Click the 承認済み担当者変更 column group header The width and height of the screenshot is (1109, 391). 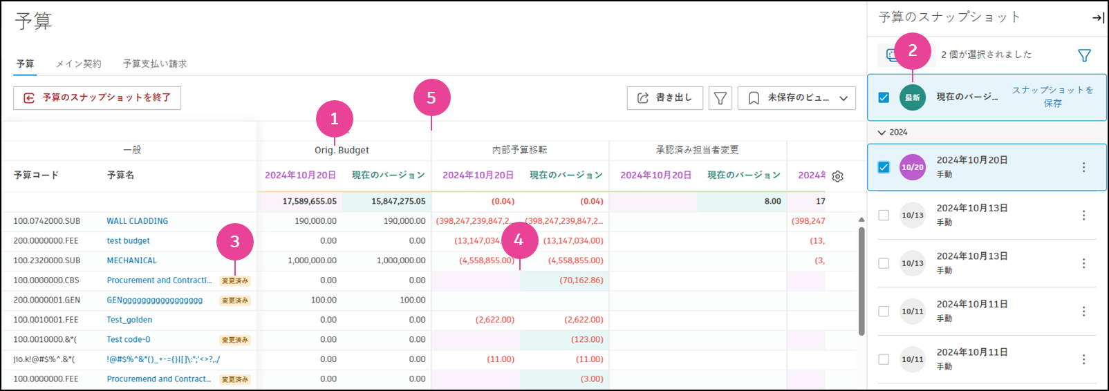(698, 150)
